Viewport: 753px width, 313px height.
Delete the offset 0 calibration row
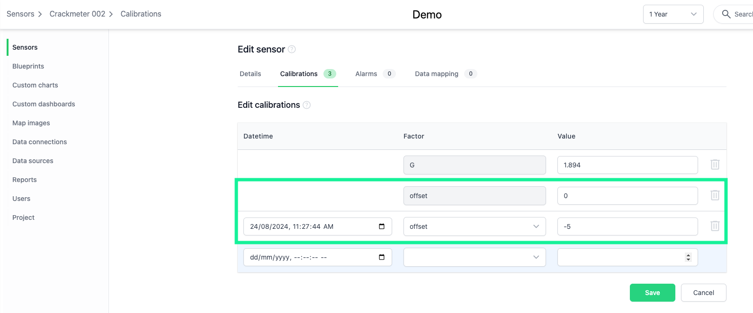coord(715,195)
